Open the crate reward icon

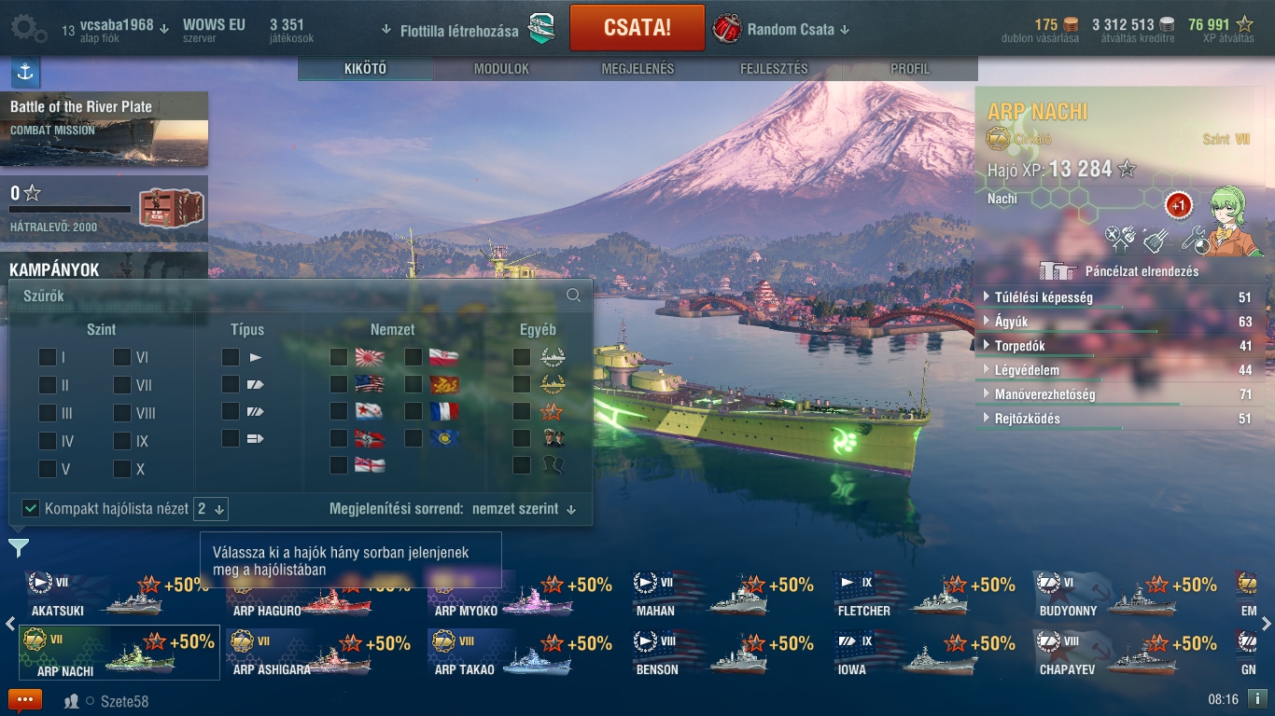(172, 208)
